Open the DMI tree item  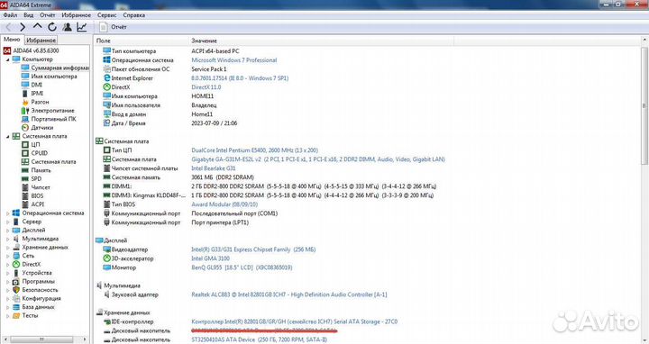[x=32, y=85]
